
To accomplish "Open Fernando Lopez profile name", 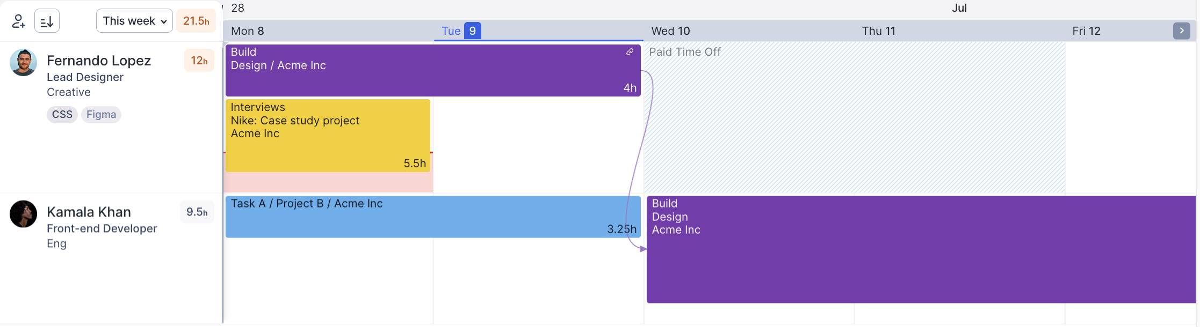I will 99,61.
